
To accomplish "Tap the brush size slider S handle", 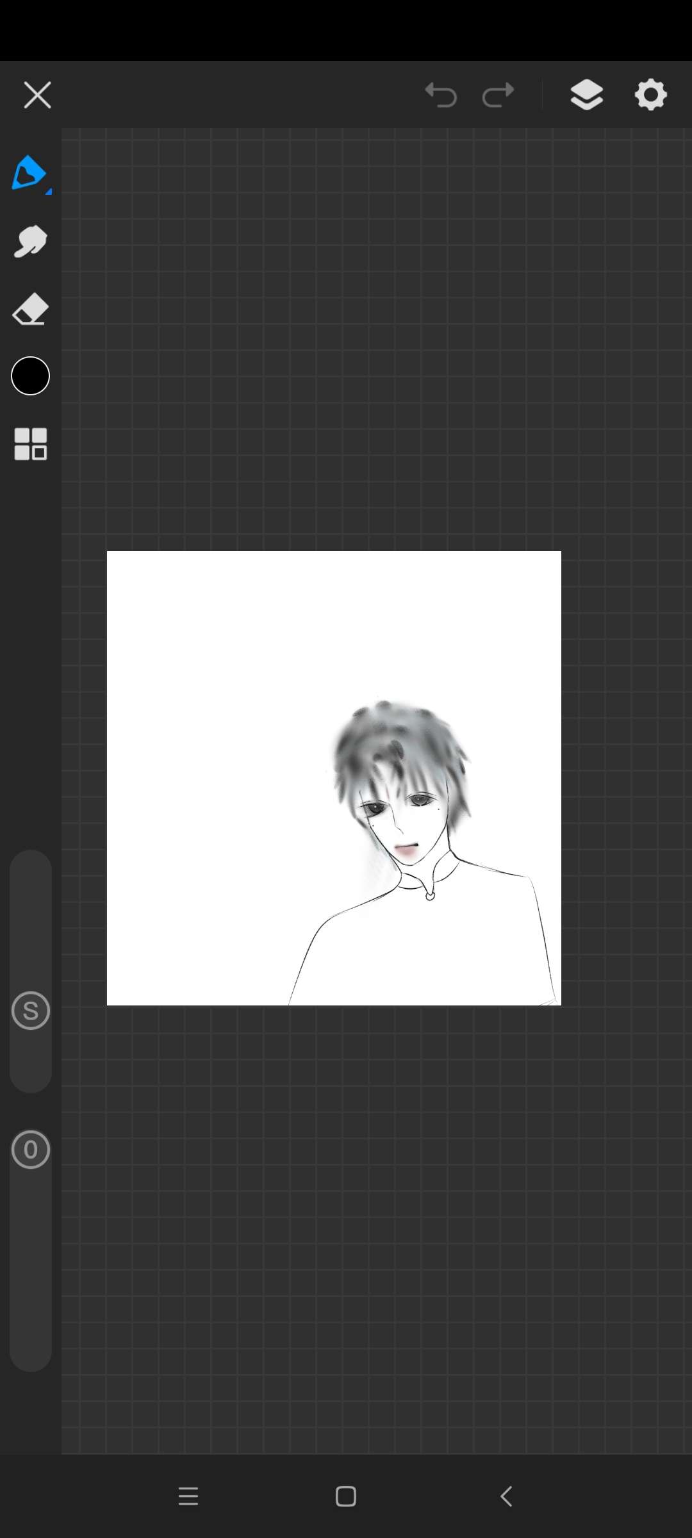I will click(x=31, y=1011).
